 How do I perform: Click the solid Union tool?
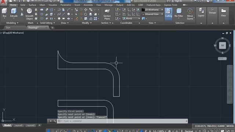click(41, 10)
